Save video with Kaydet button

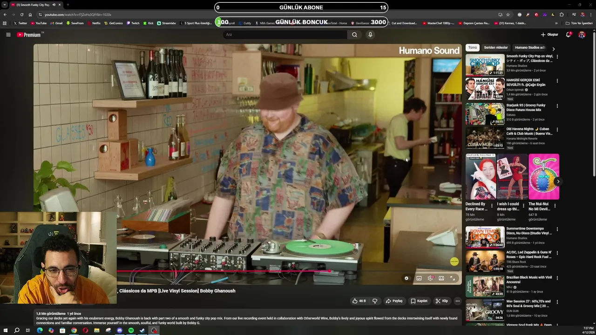419,301
